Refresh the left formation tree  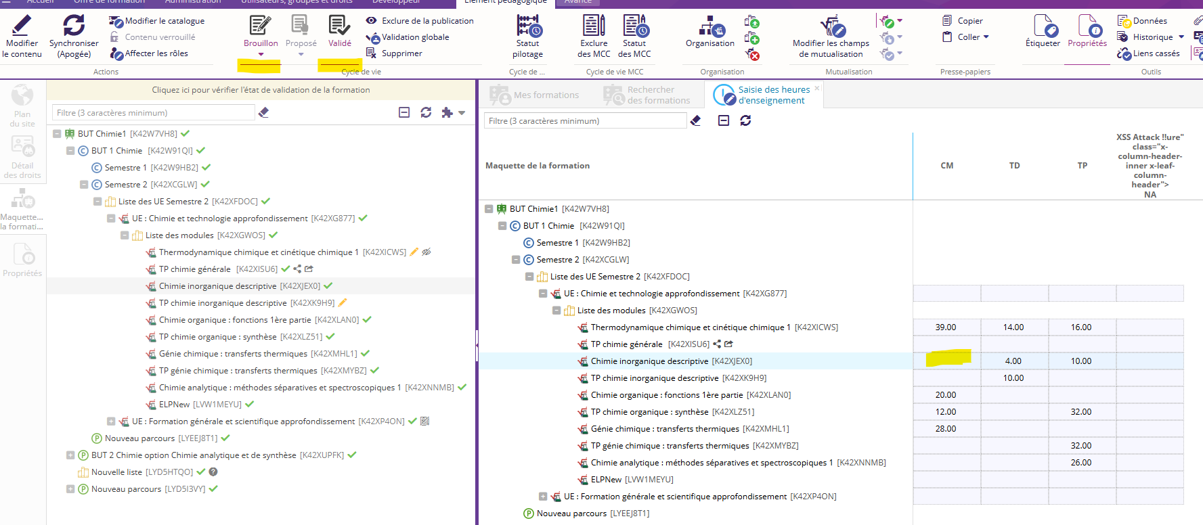point(426,112)
